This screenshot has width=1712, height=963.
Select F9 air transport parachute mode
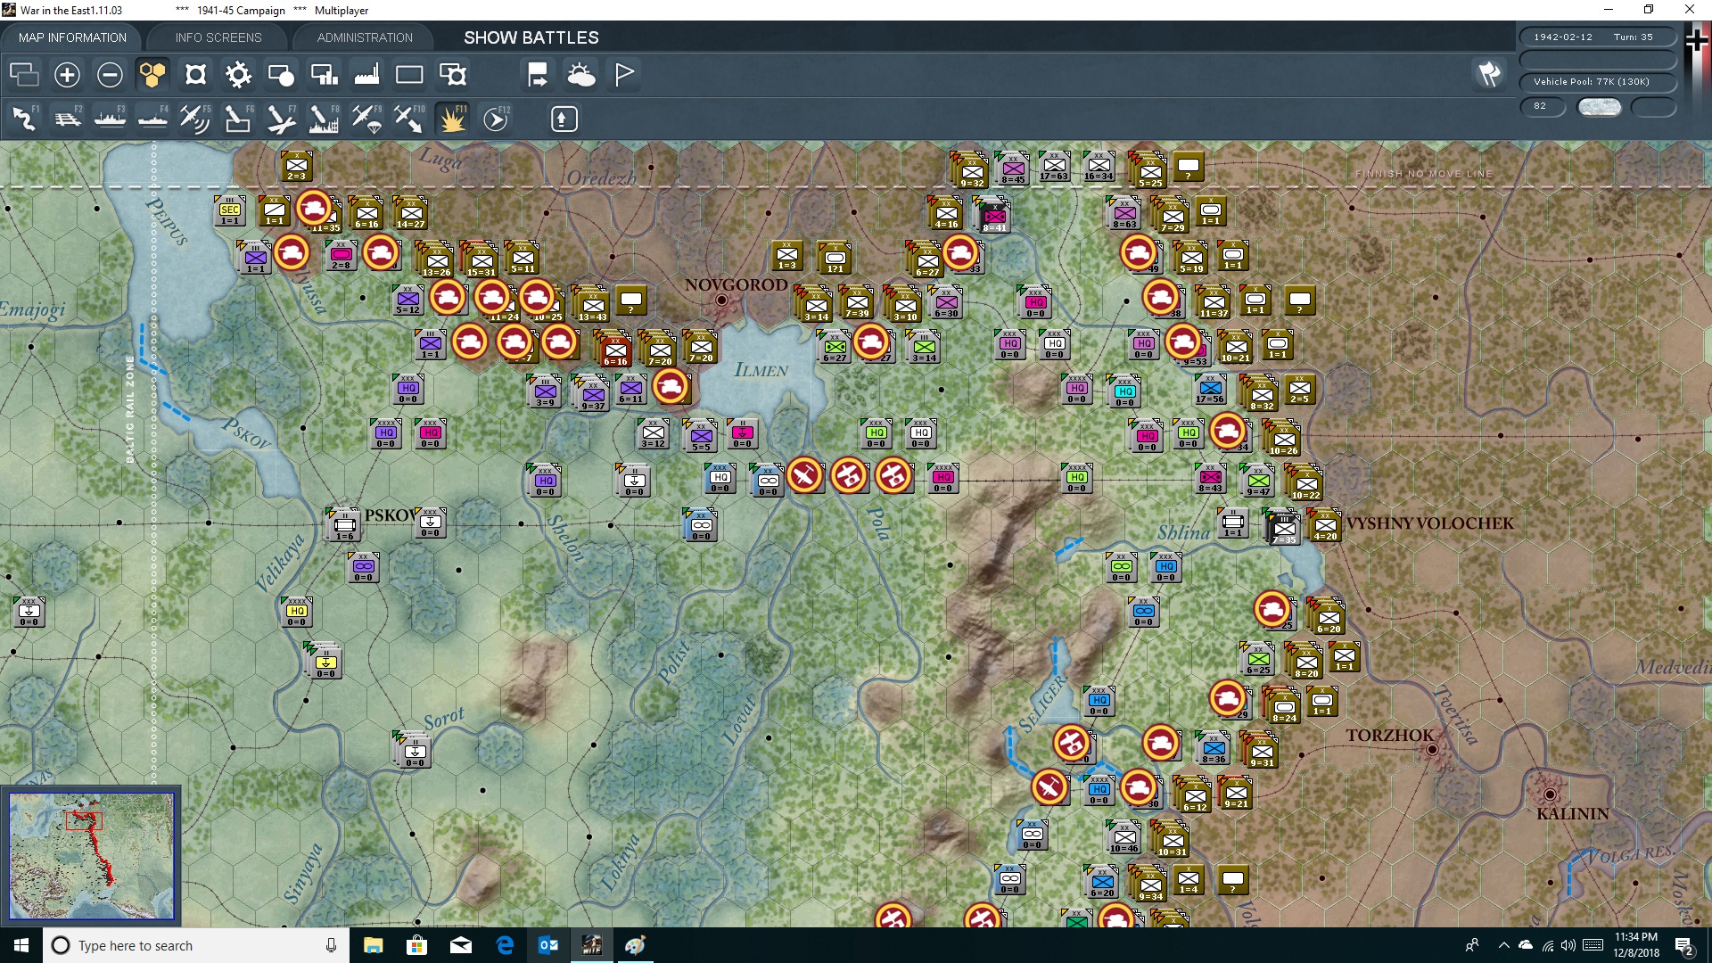[366, 119]
